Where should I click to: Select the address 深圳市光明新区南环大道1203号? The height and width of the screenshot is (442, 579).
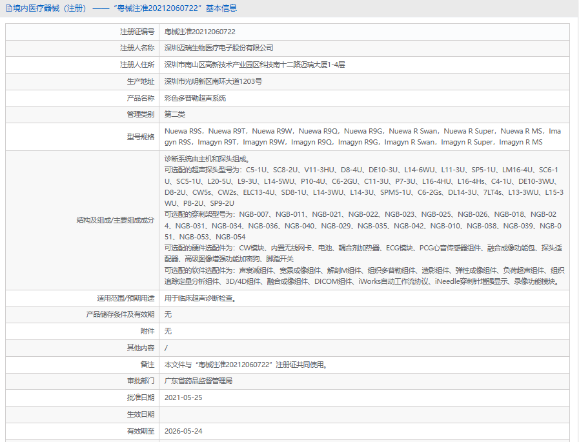coord(213,81)
